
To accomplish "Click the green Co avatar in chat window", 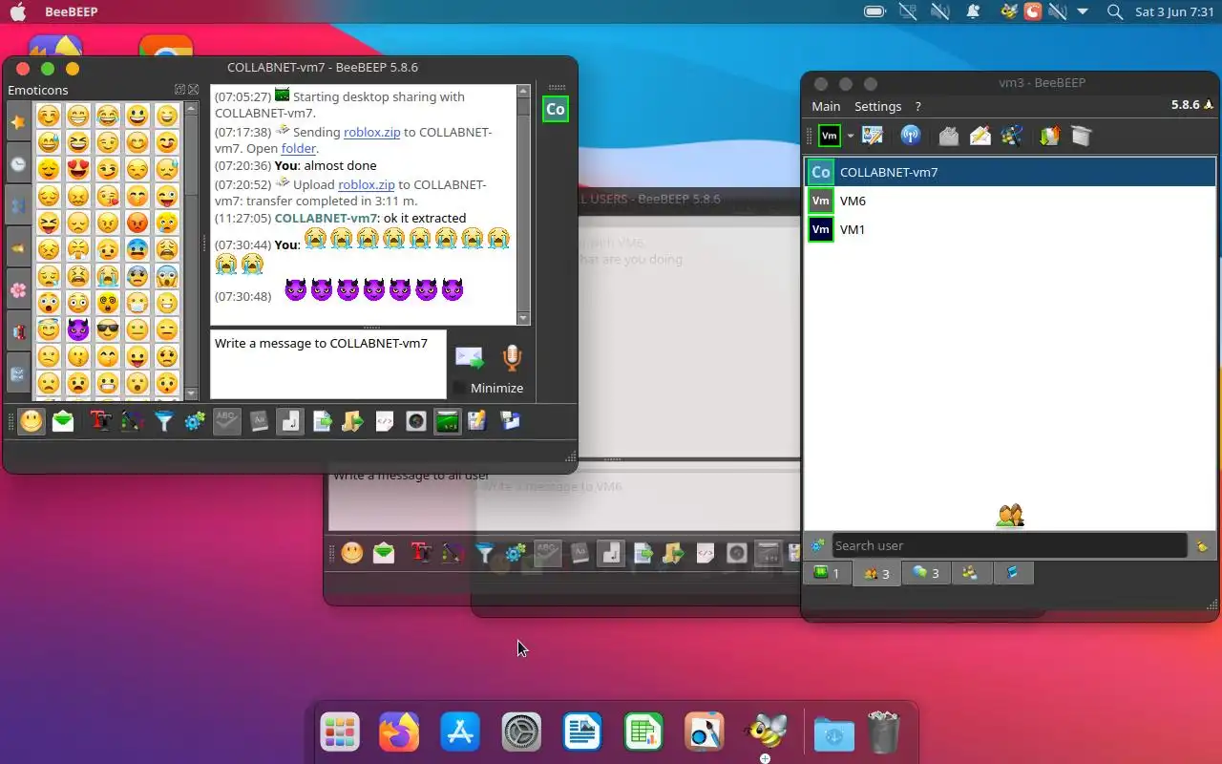I will click(555, 109).
